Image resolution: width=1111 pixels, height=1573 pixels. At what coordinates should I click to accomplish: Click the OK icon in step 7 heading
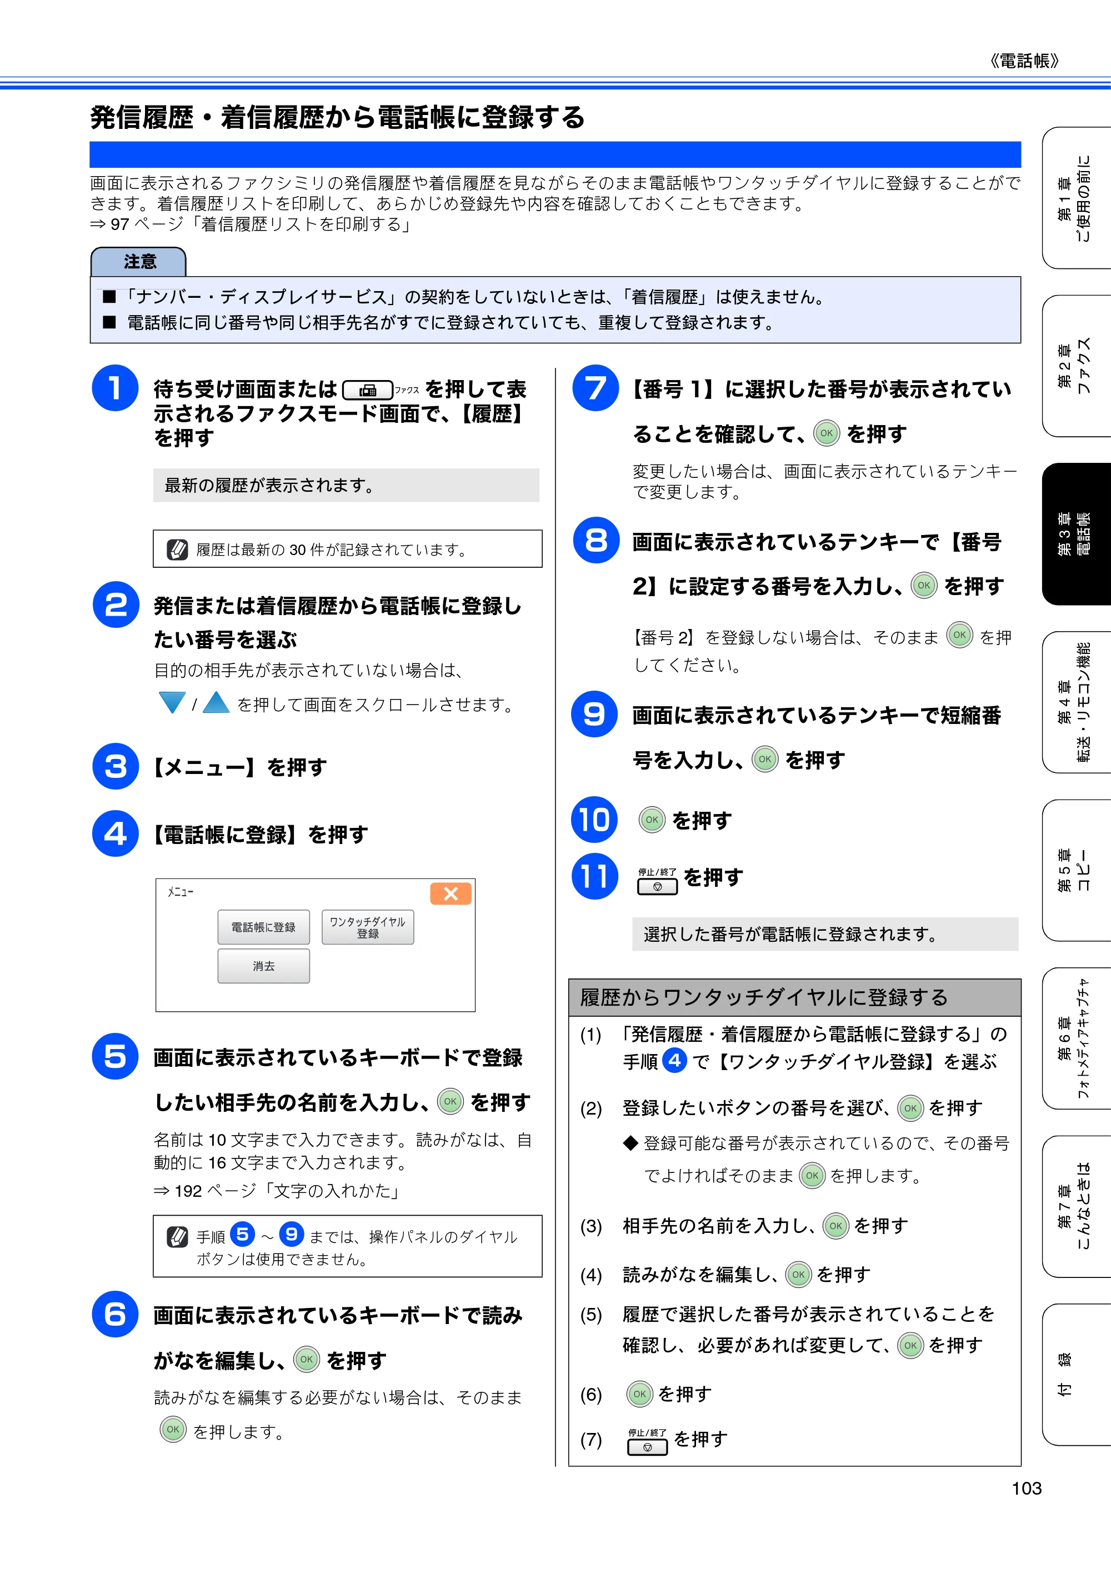coord(827,433)
